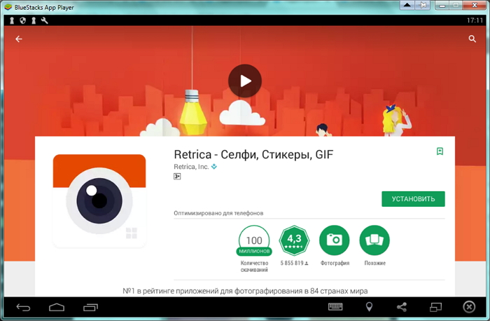The image size is (490, 321).
Task: Open the 4,3 star rating badge
Action: (x=294, y=240)
